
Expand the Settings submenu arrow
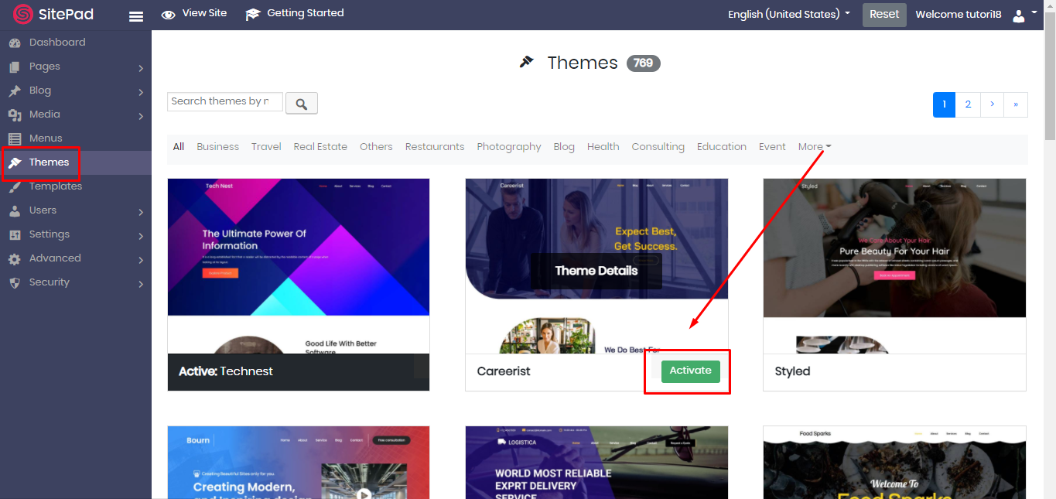tap(141, 236)
